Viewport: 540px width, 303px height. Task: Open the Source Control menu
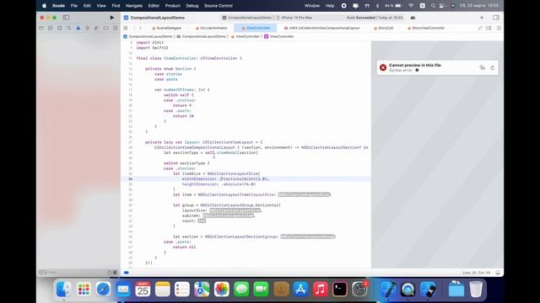219,6
